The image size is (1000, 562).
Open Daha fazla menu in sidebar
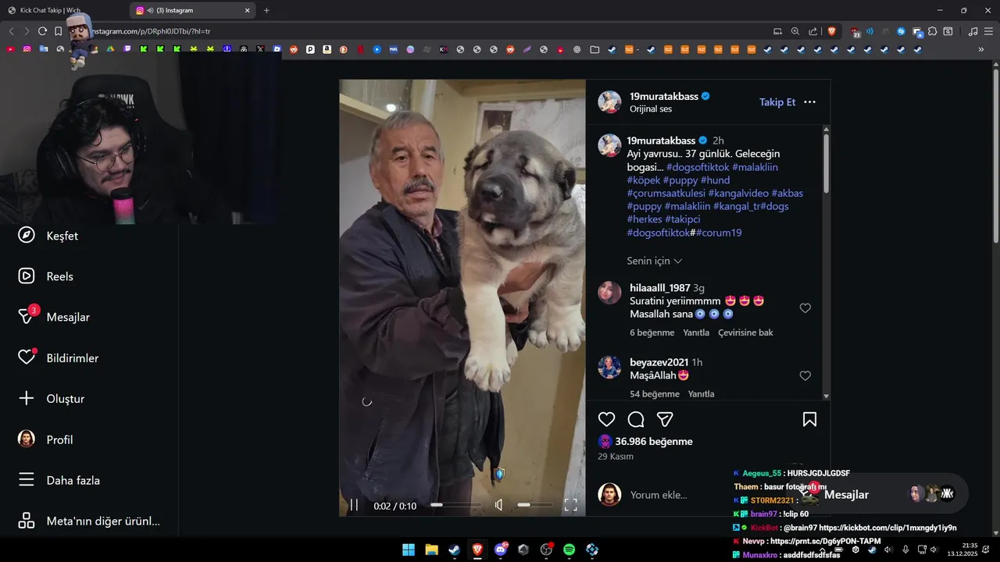59,480
